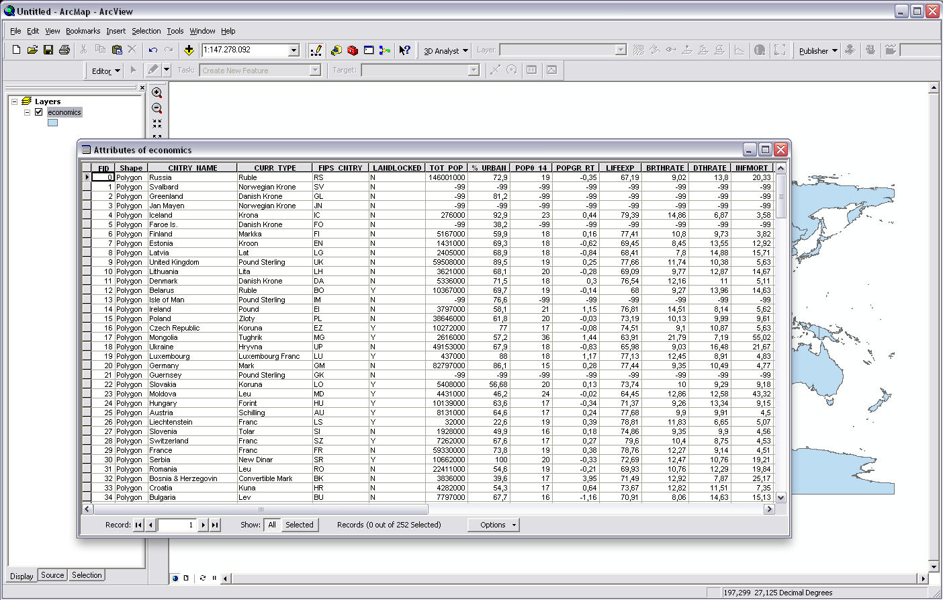Click the Germany country cell
This screenshot has width=943, height=600.
click(192, 366)
